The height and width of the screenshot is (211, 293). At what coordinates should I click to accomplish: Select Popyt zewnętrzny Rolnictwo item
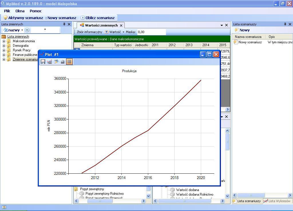(104, 194)
